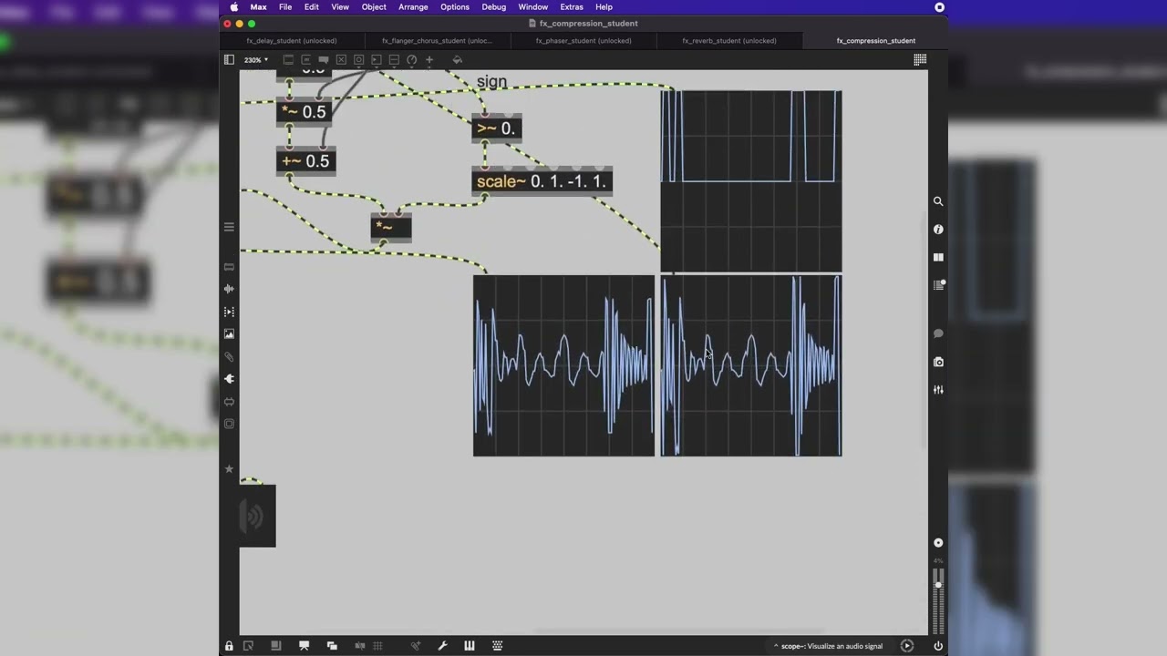Open the add-object plus menu
This screenshot has width=1167, height=656.
pyautogui.click(x=429, y=60)
